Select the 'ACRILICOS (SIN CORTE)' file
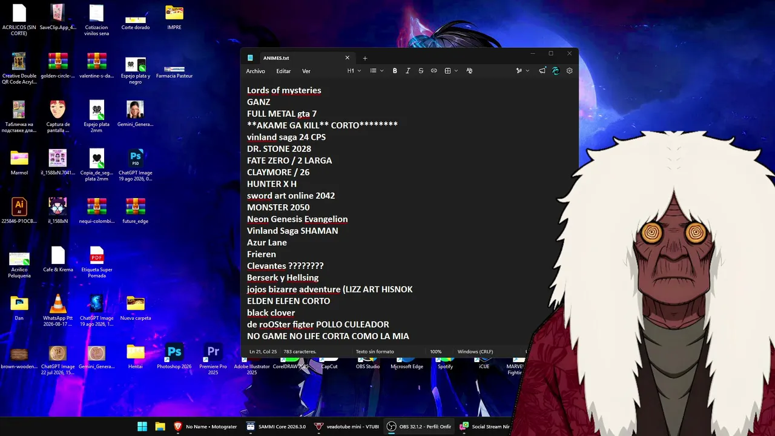 pyautogui.click(x=19, y=21)
